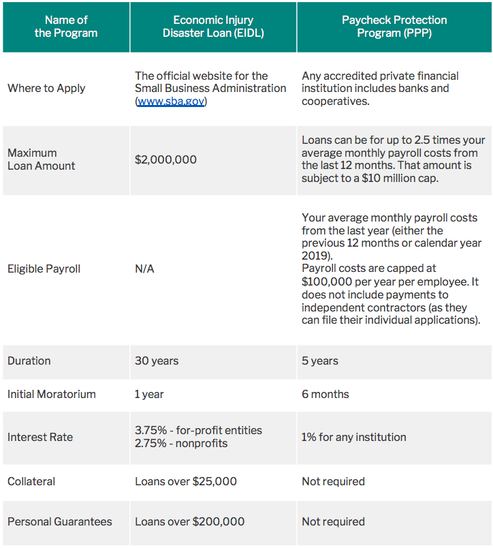Screen dimensions: 493x548
Task: Select the 'Loans over $200,000' cell
Action: [189, 522]
